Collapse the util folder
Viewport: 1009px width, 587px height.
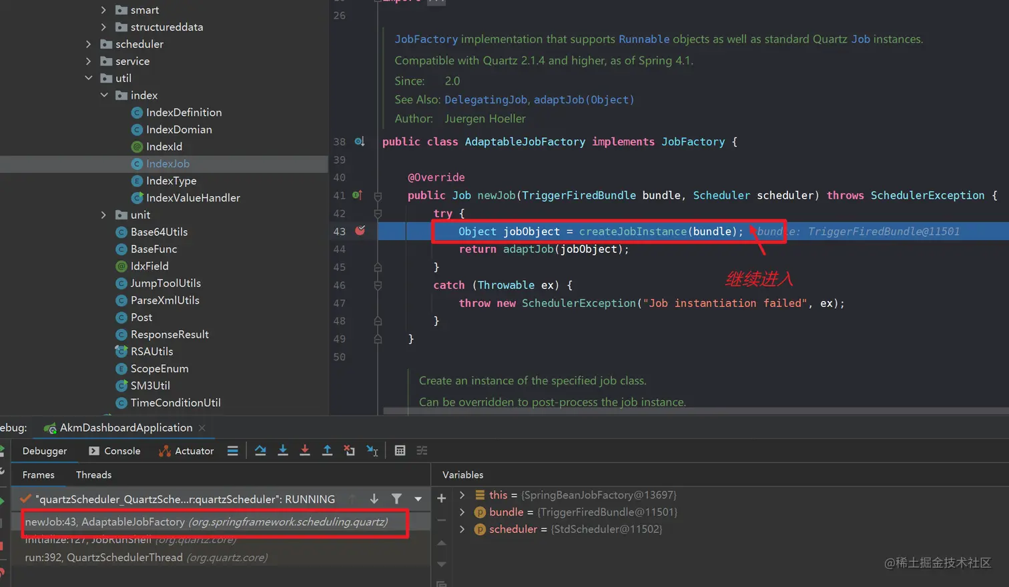tap(88, 78)
